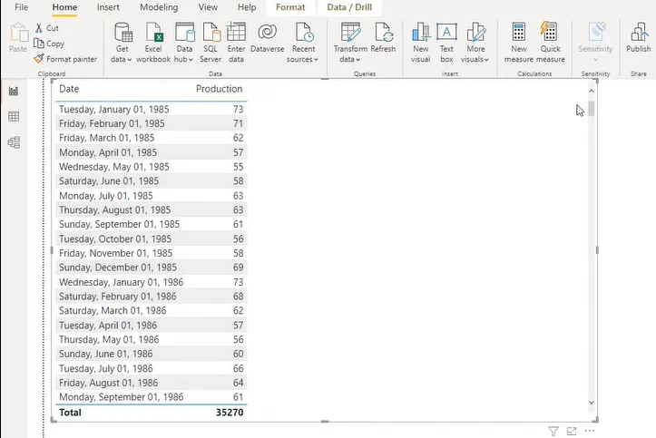Switch to Data view in sidebar
This screenshot has height=438, width=656.
14,117
